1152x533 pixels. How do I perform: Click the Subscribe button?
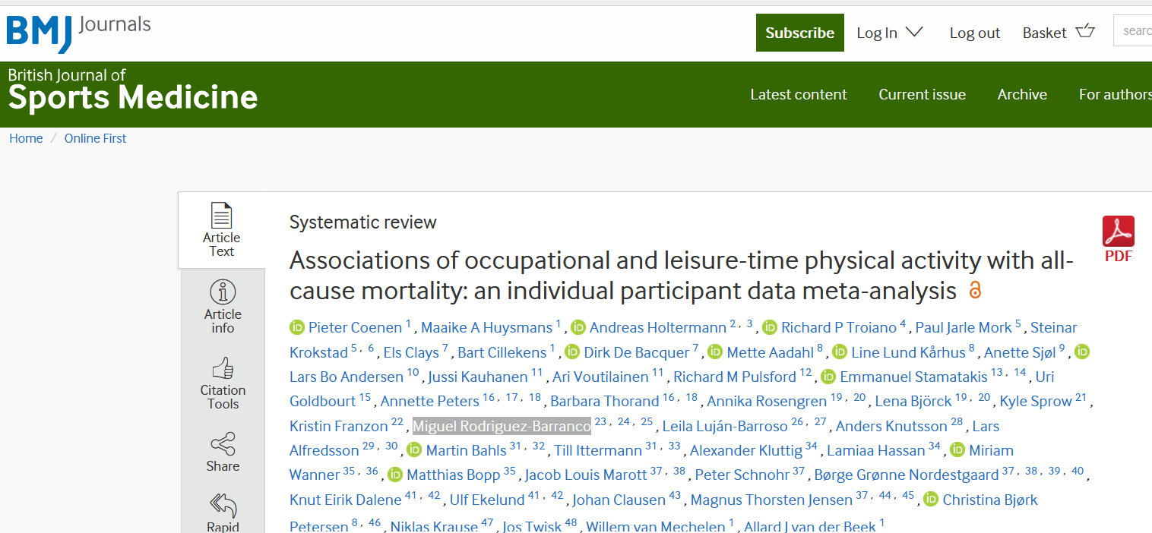point(799,33)
